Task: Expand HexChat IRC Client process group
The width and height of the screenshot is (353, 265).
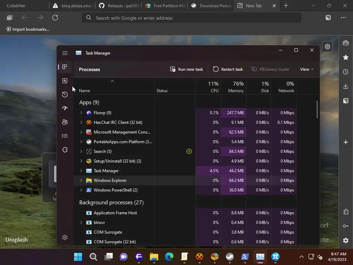Action: [81, 122]
